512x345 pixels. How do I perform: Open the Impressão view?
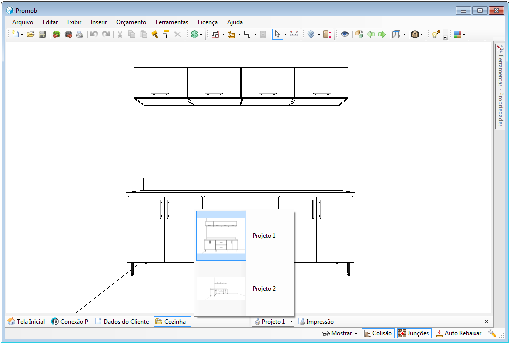316,322
